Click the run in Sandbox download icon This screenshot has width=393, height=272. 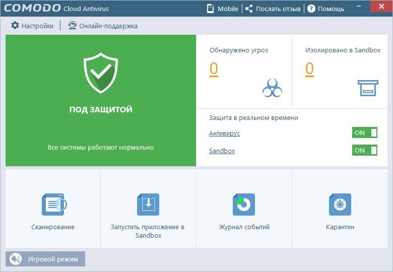148,205
